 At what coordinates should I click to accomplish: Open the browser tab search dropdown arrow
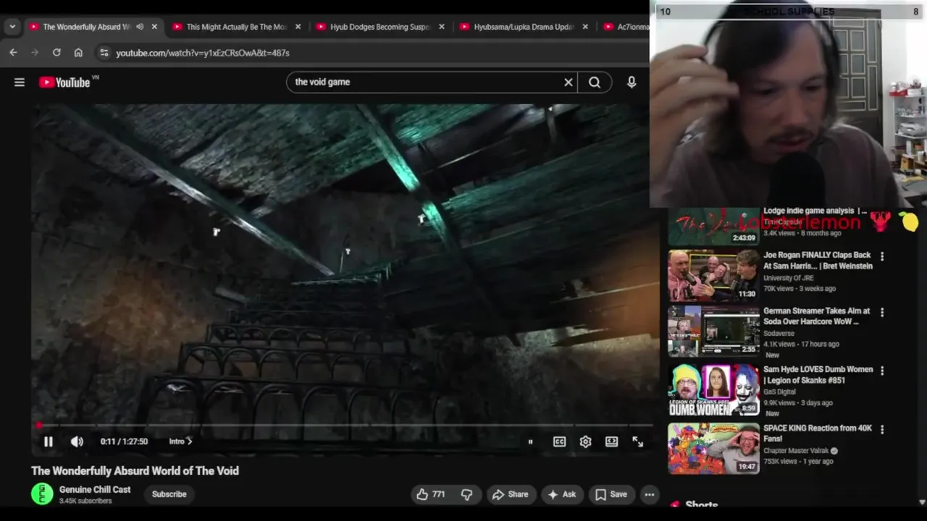click(x=12, y=27)
